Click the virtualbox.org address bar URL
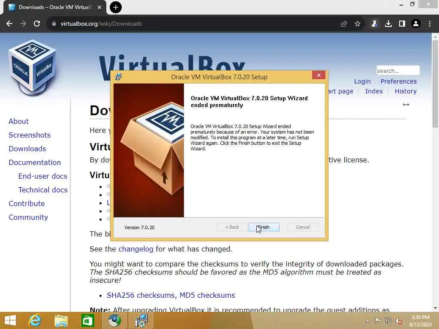The width and height of the screenshot is (439, 329). 101,24
